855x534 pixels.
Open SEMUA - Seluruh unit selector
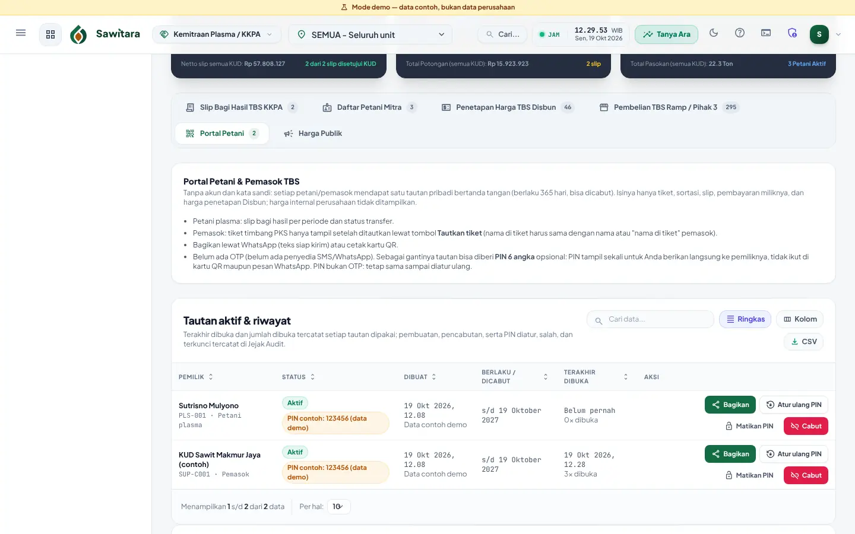pos(370,34)
